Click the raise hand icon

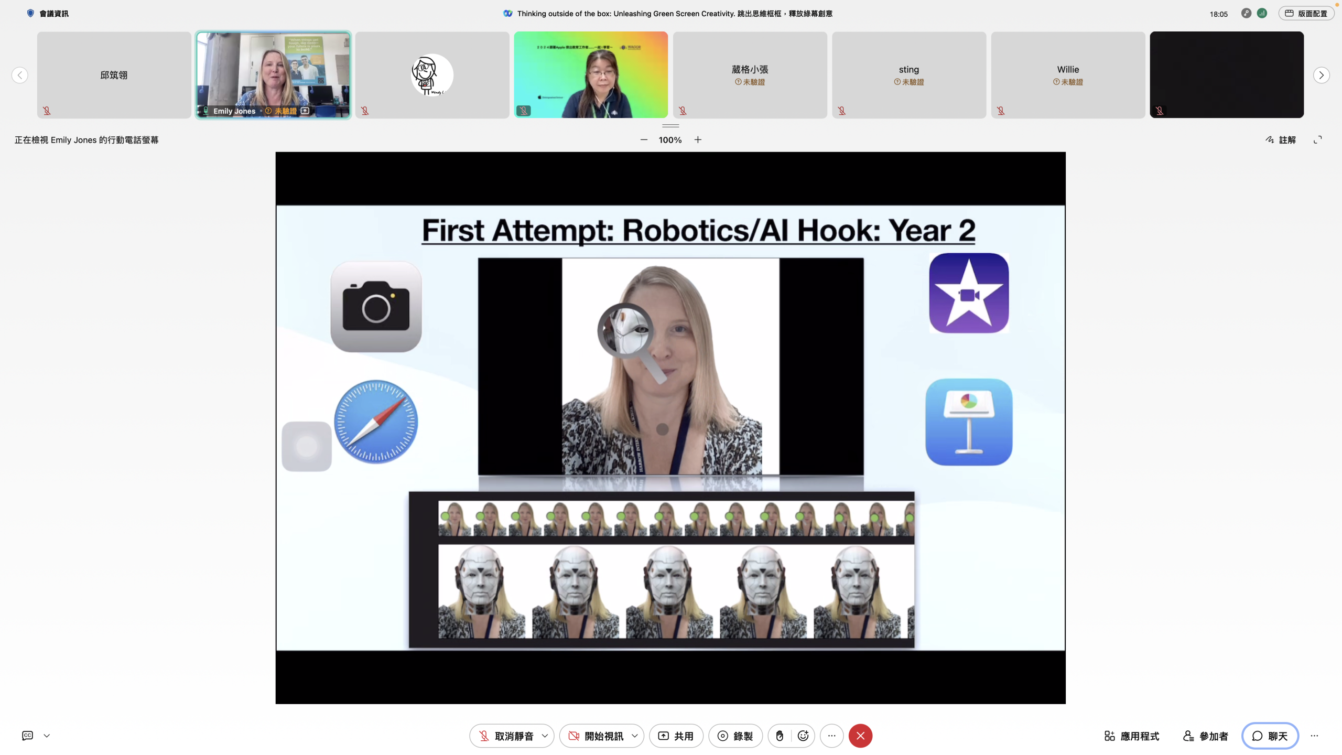click(780, 736)
